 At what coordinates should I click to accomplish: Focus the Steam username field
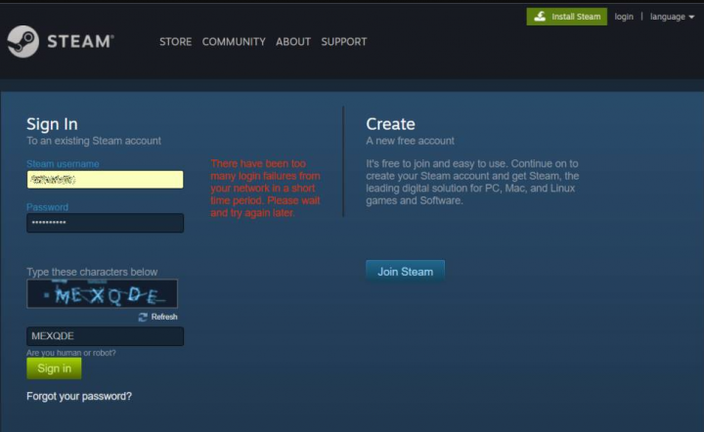105,180
